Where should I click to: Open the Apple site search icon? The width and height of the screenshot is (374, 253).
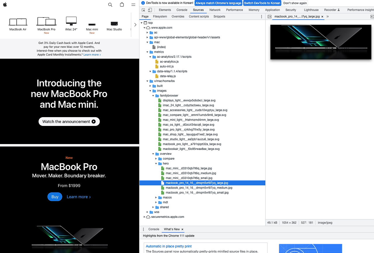[x=110, y=5]
